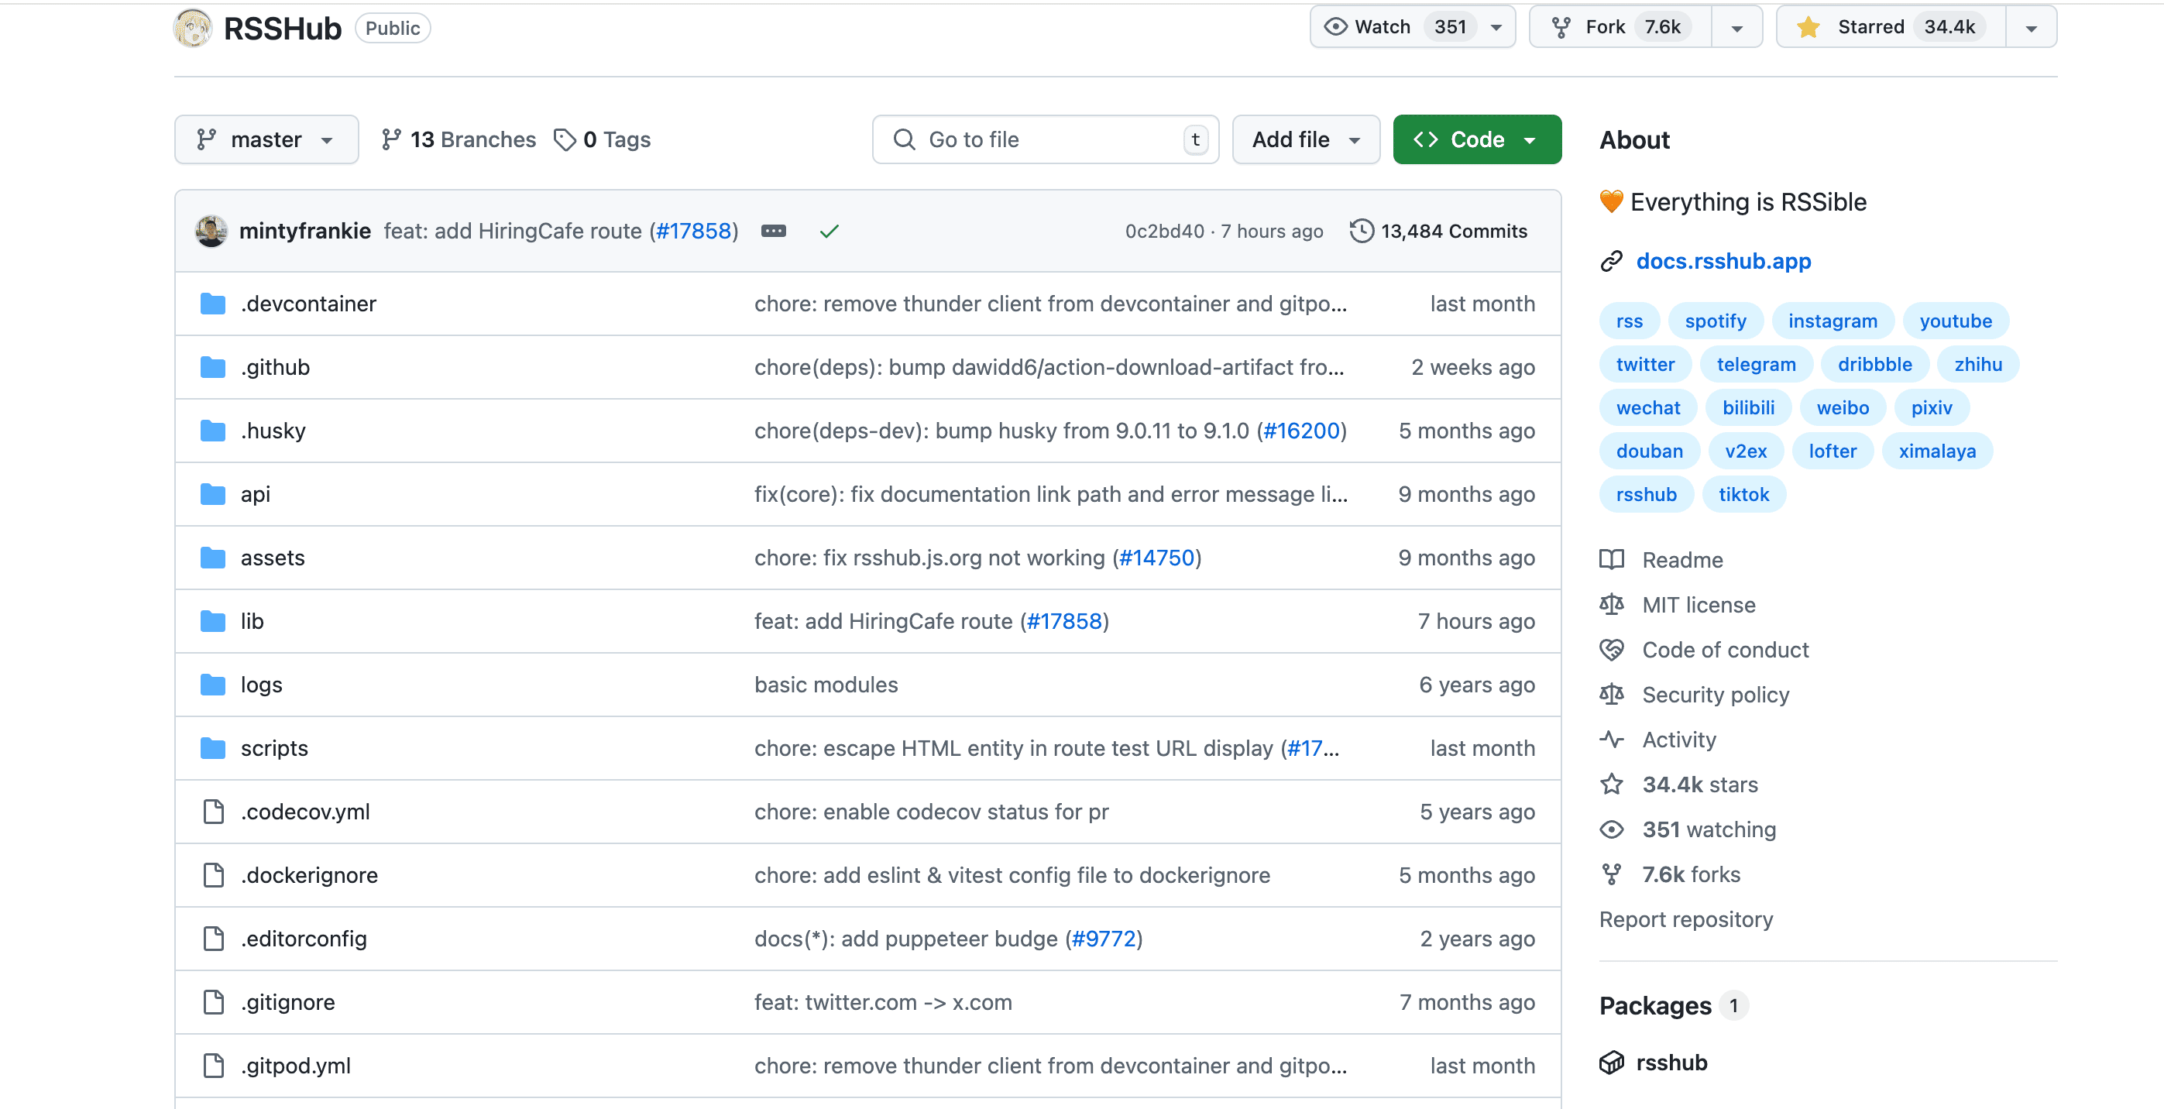Open the green Code menu

click(1477, 139)
